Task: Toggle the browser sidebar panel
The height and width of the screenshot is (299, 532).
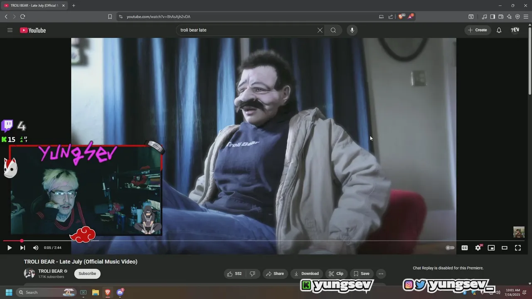Action: tap(493, 17)
